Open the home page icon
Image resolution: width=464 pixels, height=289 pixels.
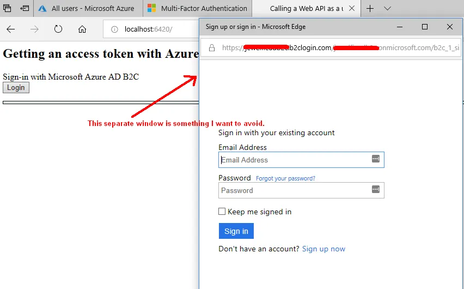coord(82,29)
